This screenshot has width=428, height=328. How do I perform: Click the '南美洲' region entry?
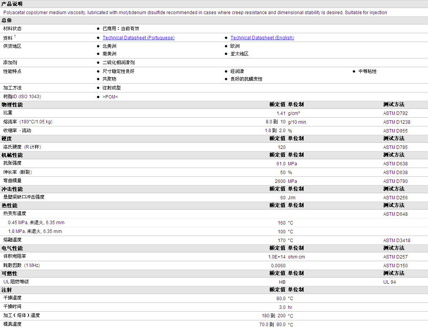click(110, 54)
